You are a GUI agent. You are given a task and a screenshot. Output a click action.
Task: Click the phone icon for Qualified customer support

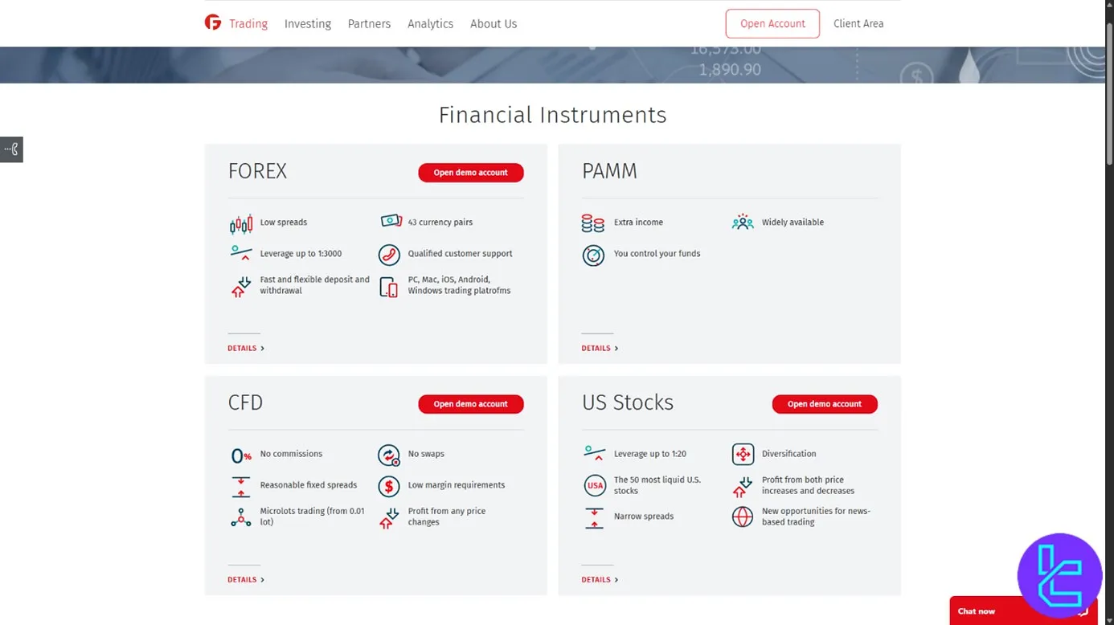click(389, 255)
